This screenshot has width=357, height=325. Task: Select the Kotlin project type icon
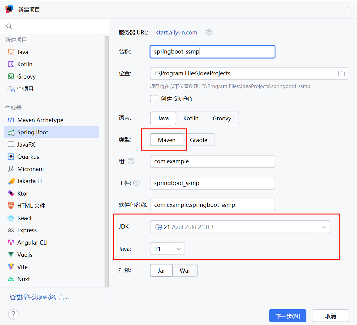point(11,64)
